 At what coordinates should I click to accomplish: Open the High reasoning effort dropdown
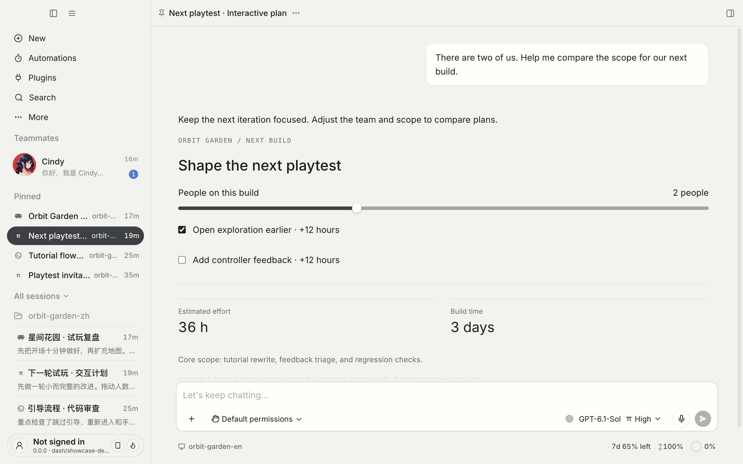644,419
